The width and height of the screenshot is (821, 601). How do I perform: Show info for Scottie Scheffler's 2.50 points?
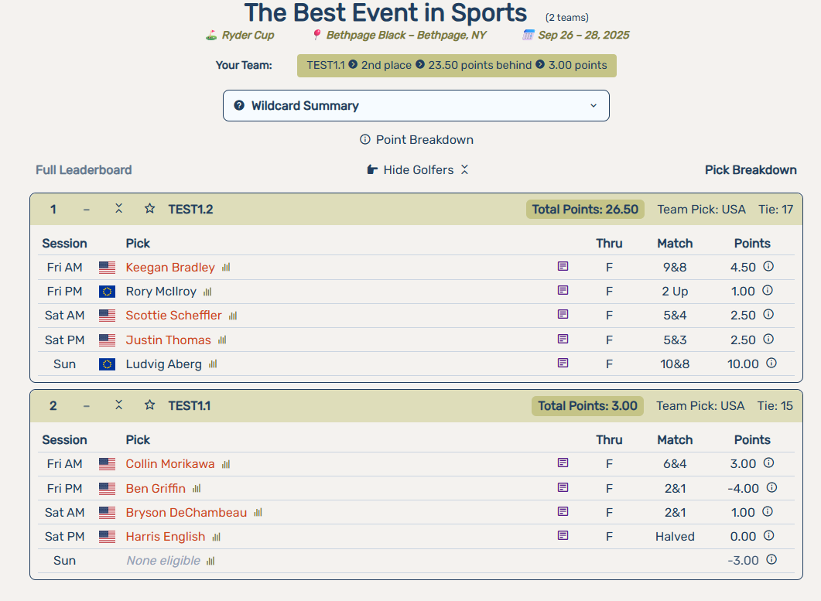[768, 315]
